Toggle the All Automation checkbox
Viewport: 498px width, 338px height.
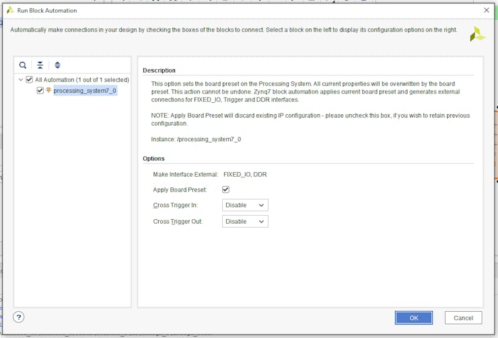coord(29,80)
